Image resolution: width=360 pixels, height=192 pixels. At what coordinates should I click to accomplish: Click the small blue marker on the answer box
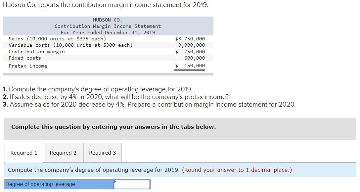click(x=114, y=181)
